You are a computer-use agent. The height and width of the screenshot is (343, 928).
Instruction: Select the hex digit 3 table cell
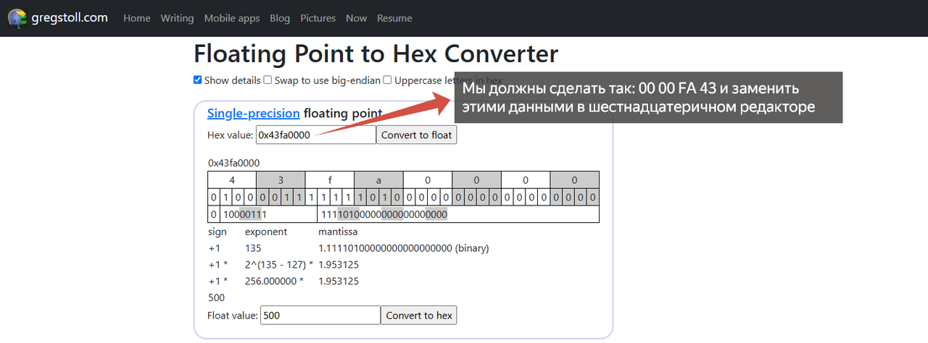pyautogui.click(x=281, y=180)
